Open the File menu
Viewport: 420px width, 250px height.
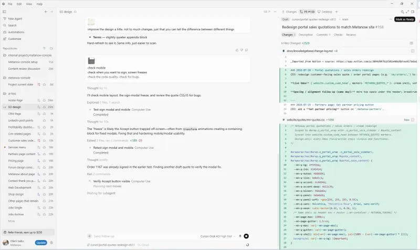(10, 4)
